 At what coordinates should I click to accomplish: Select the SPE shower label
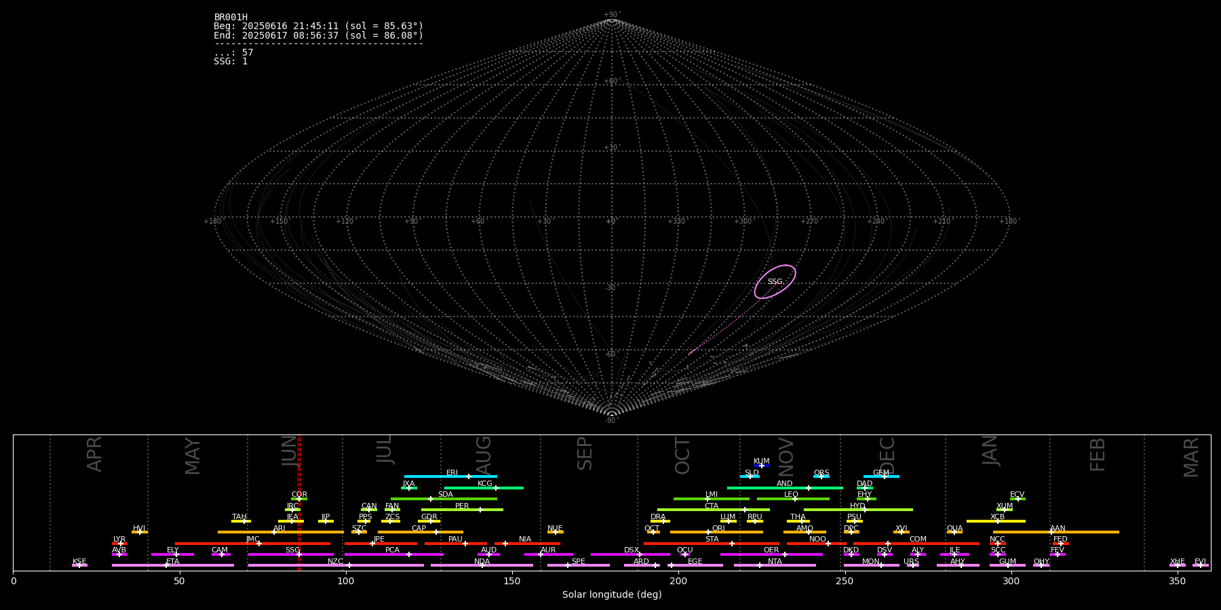click(578, 562)
